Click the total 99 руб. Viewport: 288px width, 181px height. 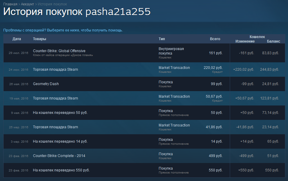(x=217, y=84)
